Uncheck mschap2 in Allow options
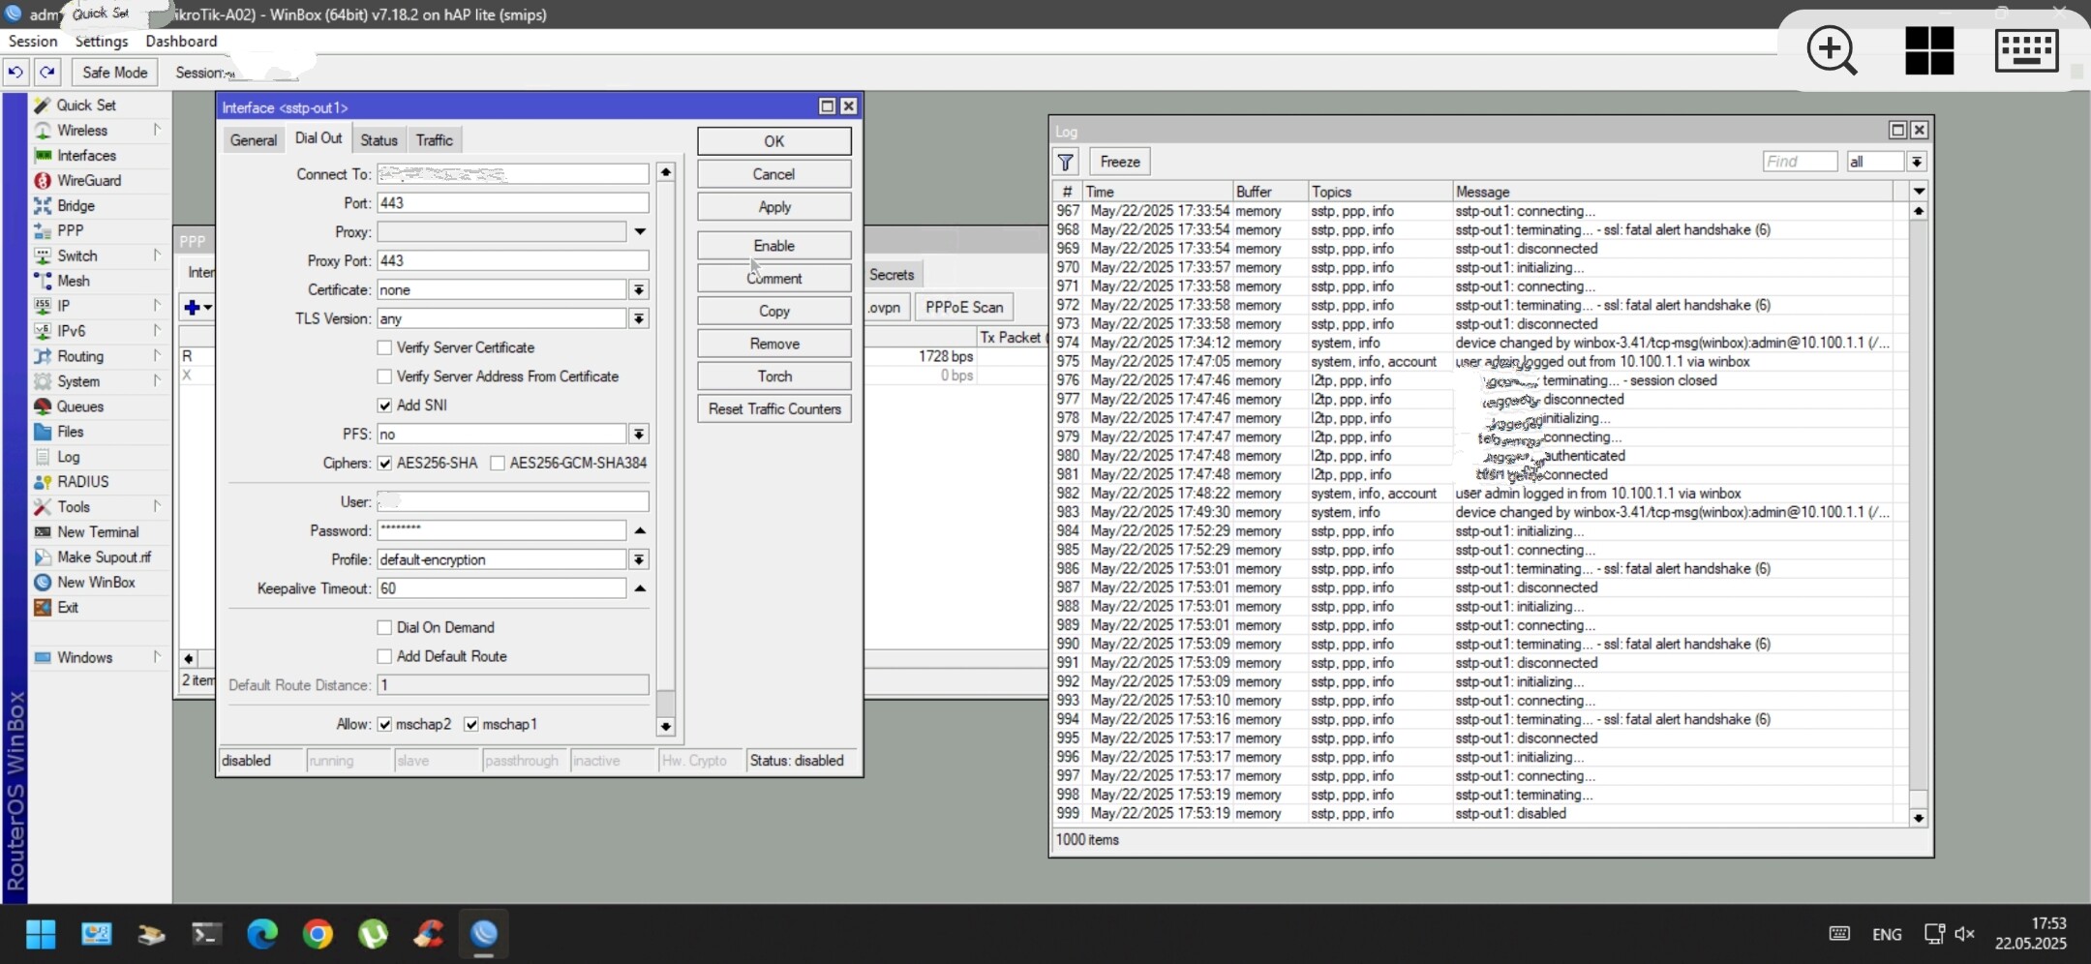Viewport: 2091px width, 964px height. (x=384, y=725)
